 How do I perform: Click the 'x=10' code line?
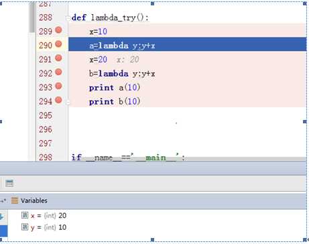(x=98, y=32)
